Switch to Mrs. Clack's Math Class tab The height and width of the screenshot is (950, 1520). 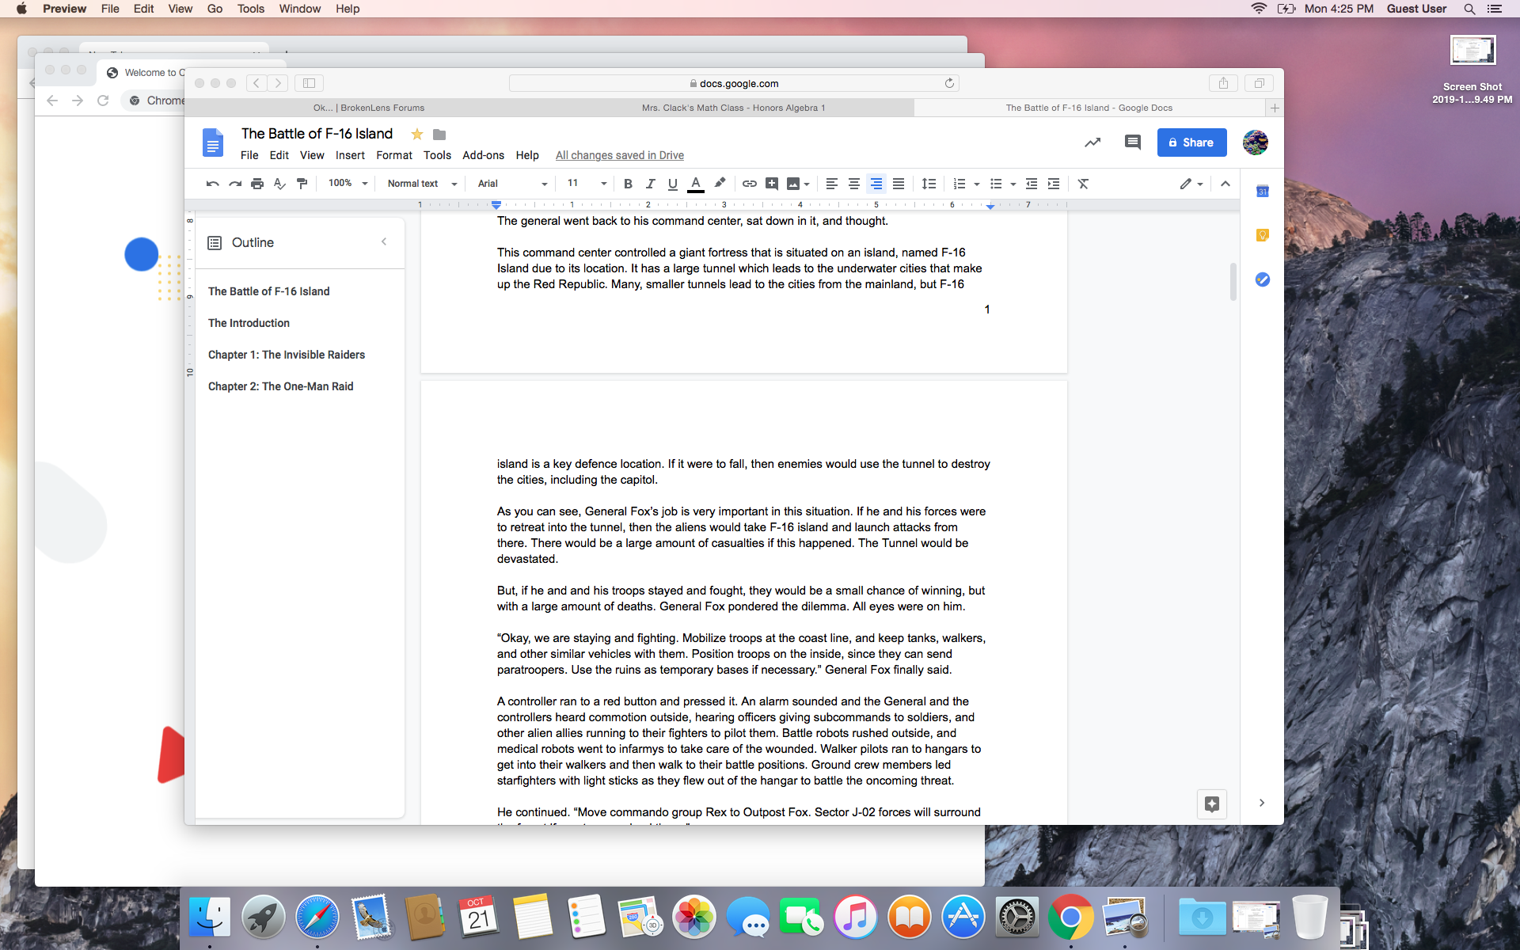733,108
